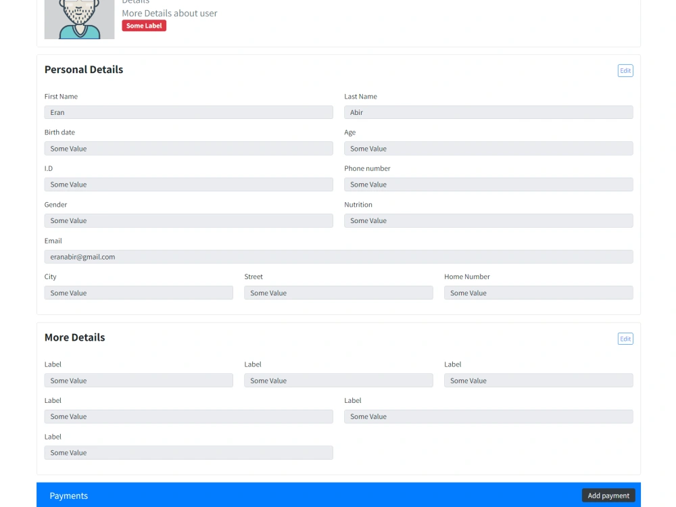Click the Birth date label
Viewport: 676px width, 507px height.
59,132
